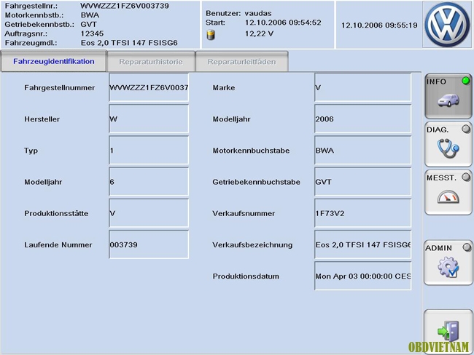Click the left Modelljahr field showing 6
This screenshot has height=355, width=474.
click(x=149, y=182)
